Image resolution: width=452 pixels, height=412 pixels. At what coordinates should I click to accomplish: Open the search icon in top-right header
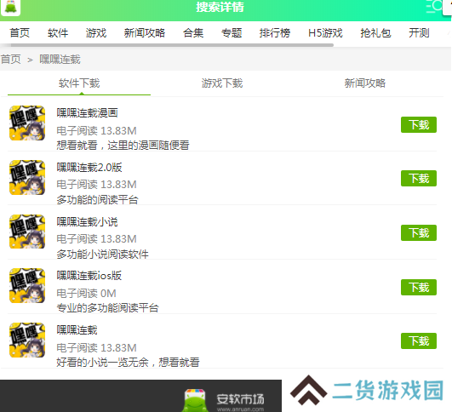click(x=434, y=6)
